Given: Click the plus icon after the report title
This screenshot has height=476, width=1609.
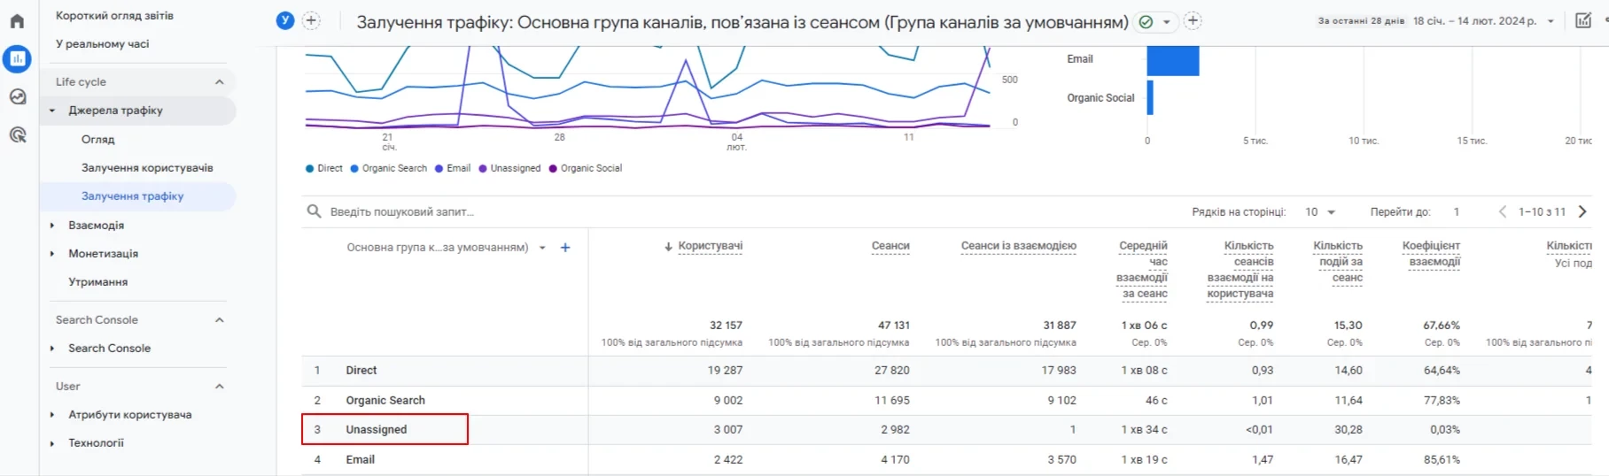Looking at the screenshot, I should click(x=1193, y=20).
